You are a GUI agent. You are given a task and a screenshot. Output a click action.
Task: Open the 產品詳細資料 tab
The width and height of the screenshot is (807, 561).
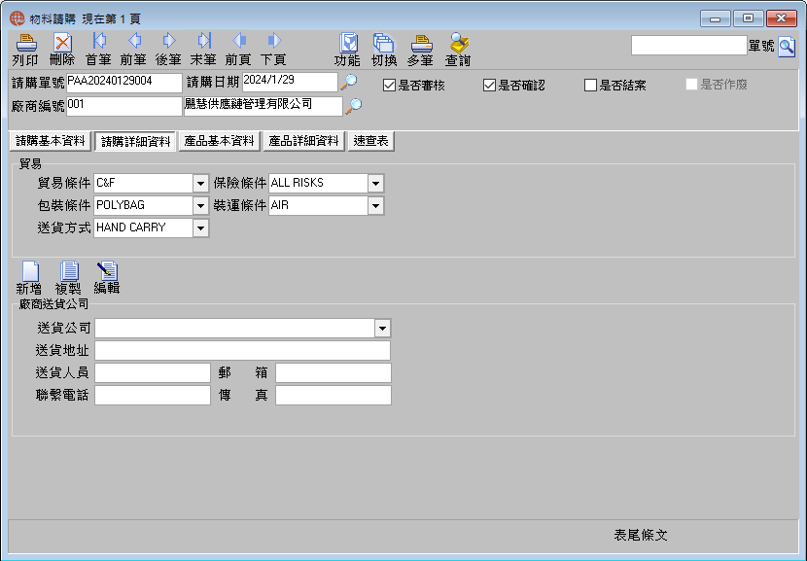pos(303,141)
